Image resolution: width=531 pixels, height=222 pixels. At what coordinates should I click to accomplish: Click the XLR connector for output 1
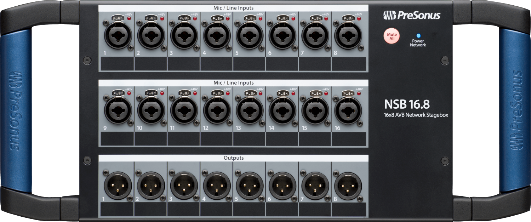pos(118,186)
